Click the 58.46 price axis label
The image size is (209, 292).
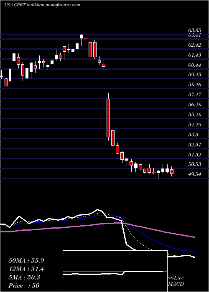pos(194,85)
